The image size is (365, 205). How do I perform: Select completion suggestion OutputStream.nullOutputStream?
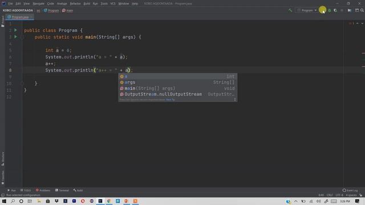pyautogui.click(x=177, y=94)
